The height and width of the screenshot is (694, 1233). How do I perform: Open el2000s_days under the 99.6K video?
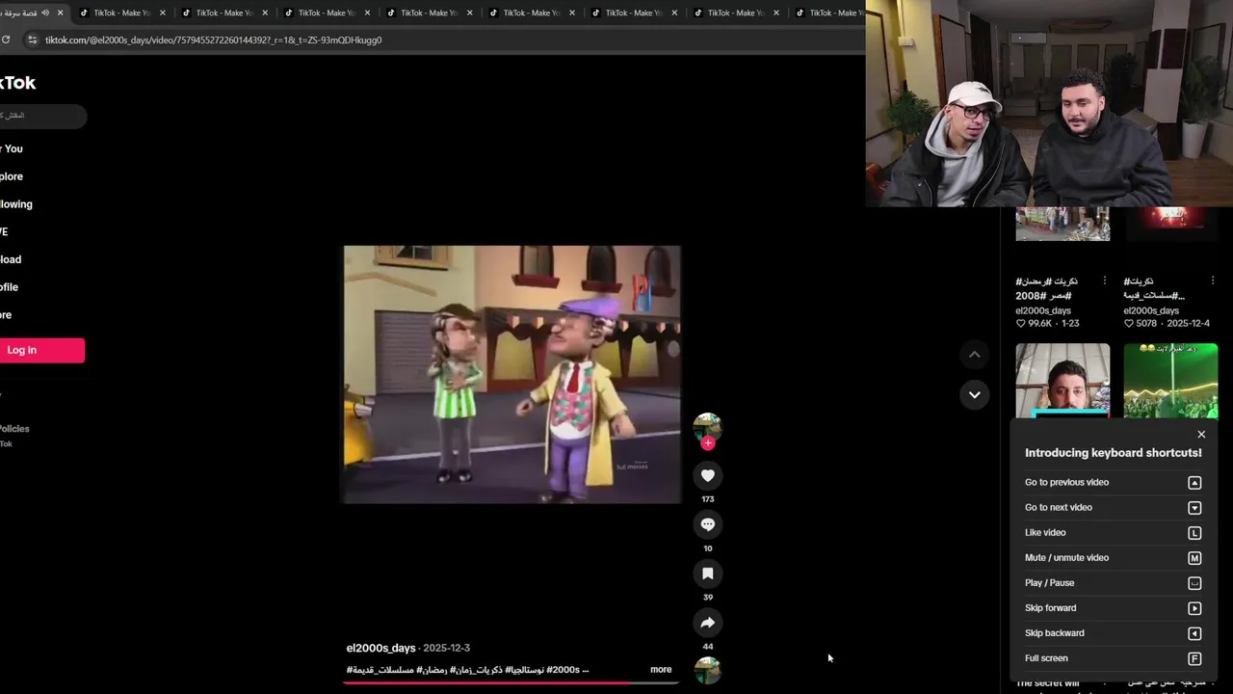(x=1043, y=310)
